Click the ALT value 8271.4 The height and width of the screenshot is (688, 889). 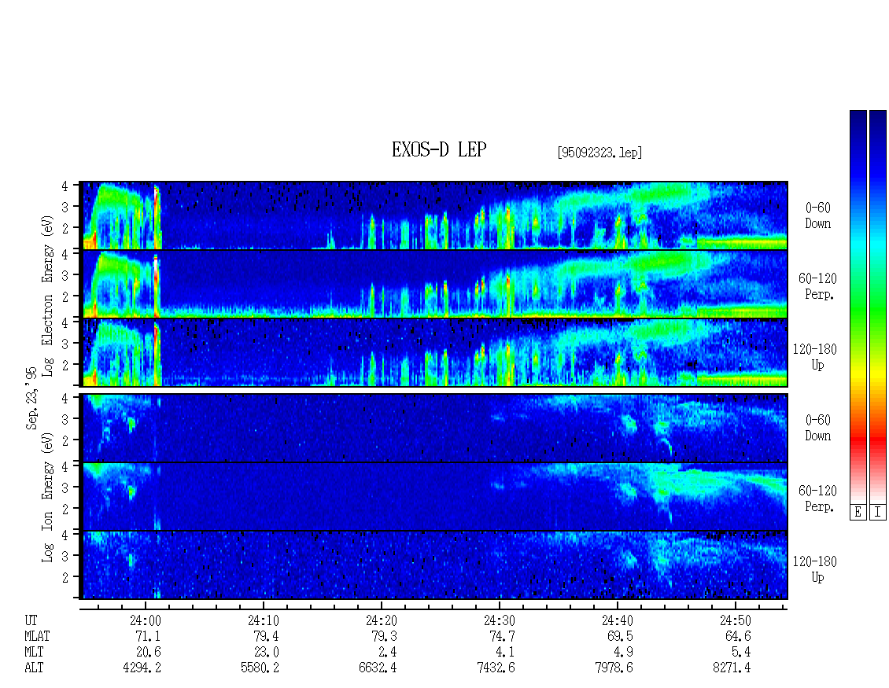[732, 668]
